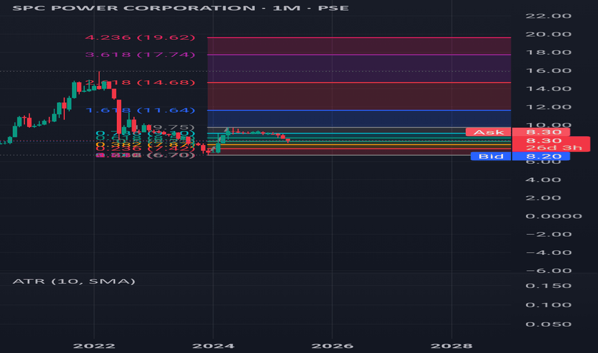This screenshot has width=598, height=353.
Task: Click the 26d 3h countdown price tag
Action: point(551,144)
